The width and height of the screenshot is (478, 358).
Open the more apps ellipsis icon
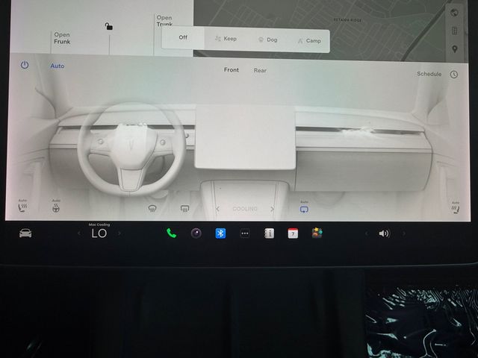pos(245,233)
